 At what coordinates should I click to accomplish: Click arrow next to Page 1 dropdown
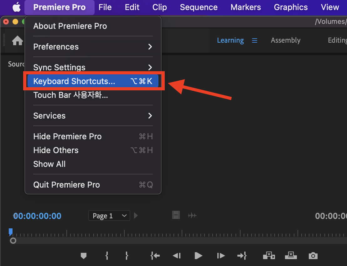click(136, 215)
